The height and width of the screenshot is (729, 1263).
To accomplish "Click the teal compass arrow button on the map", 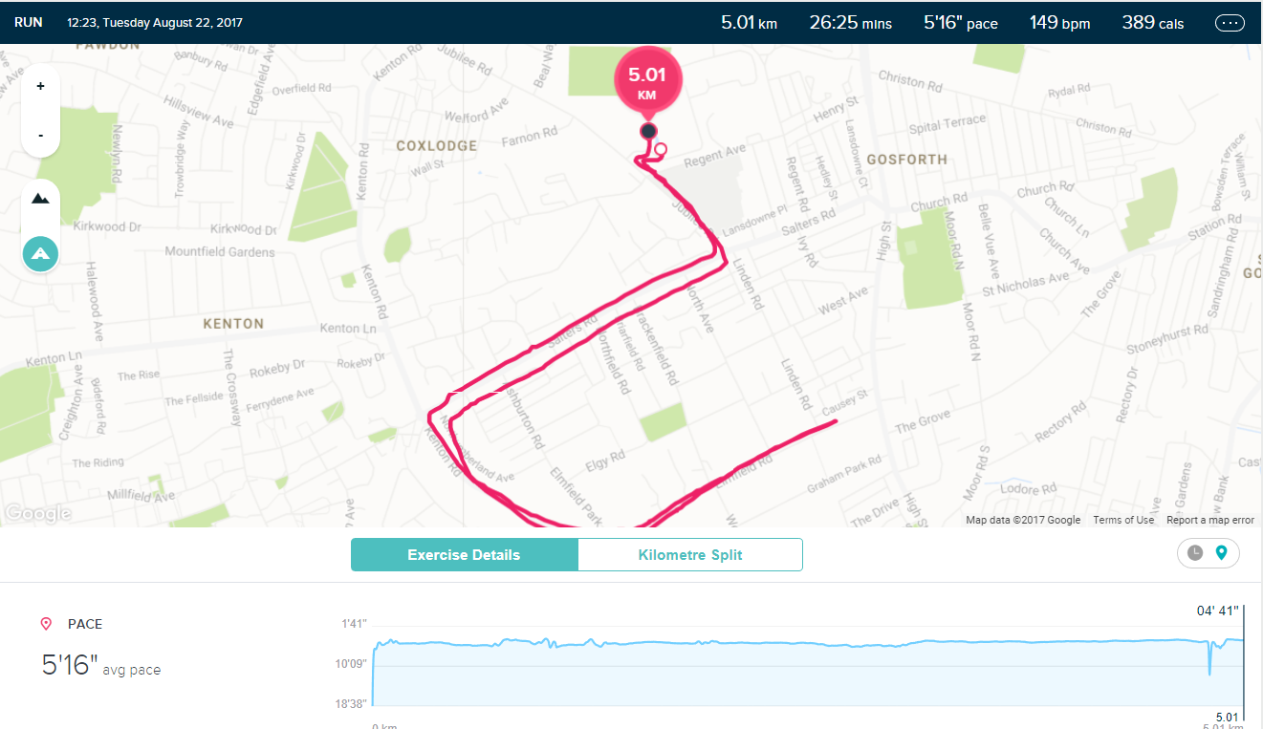I will [x=40, y=253].
